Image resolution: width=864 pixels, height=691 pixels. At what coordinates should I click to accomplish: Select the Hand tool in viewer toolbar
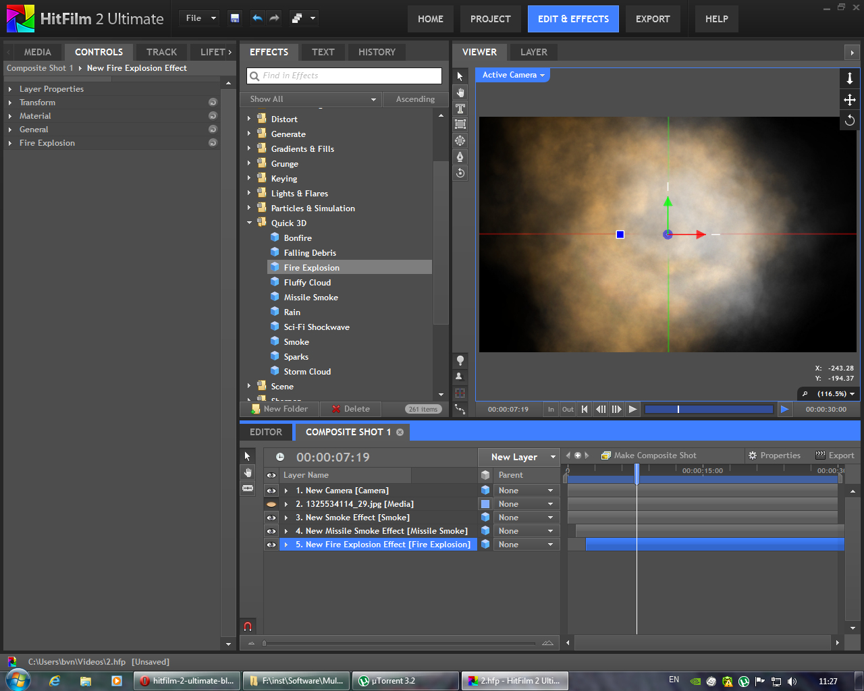(x=460, y=92)
